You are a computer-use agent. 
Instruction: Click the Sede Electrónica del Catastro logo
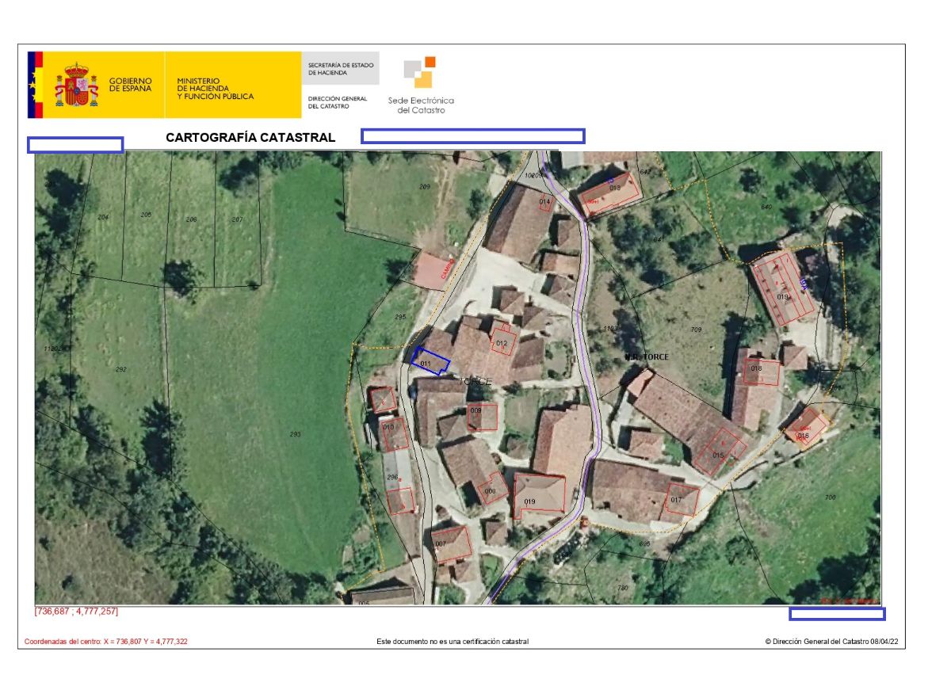tap(421, 85)
